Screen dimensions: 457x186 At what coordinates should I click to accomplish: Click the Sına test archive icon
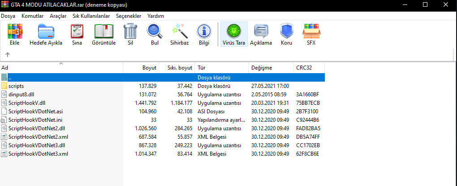[77, 31]
